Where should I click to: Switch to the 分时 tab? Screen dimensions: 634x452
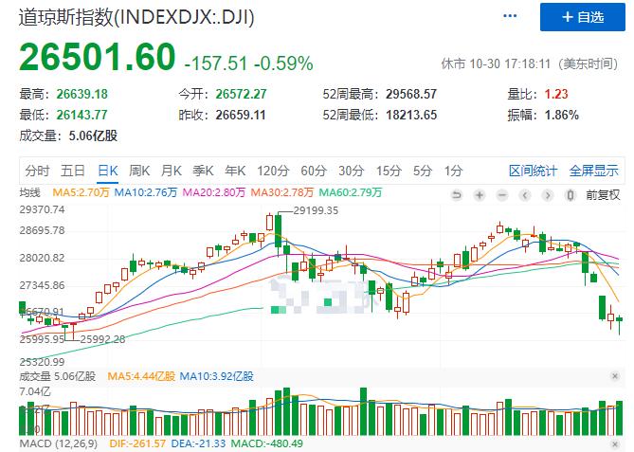(x=37, y=171)
